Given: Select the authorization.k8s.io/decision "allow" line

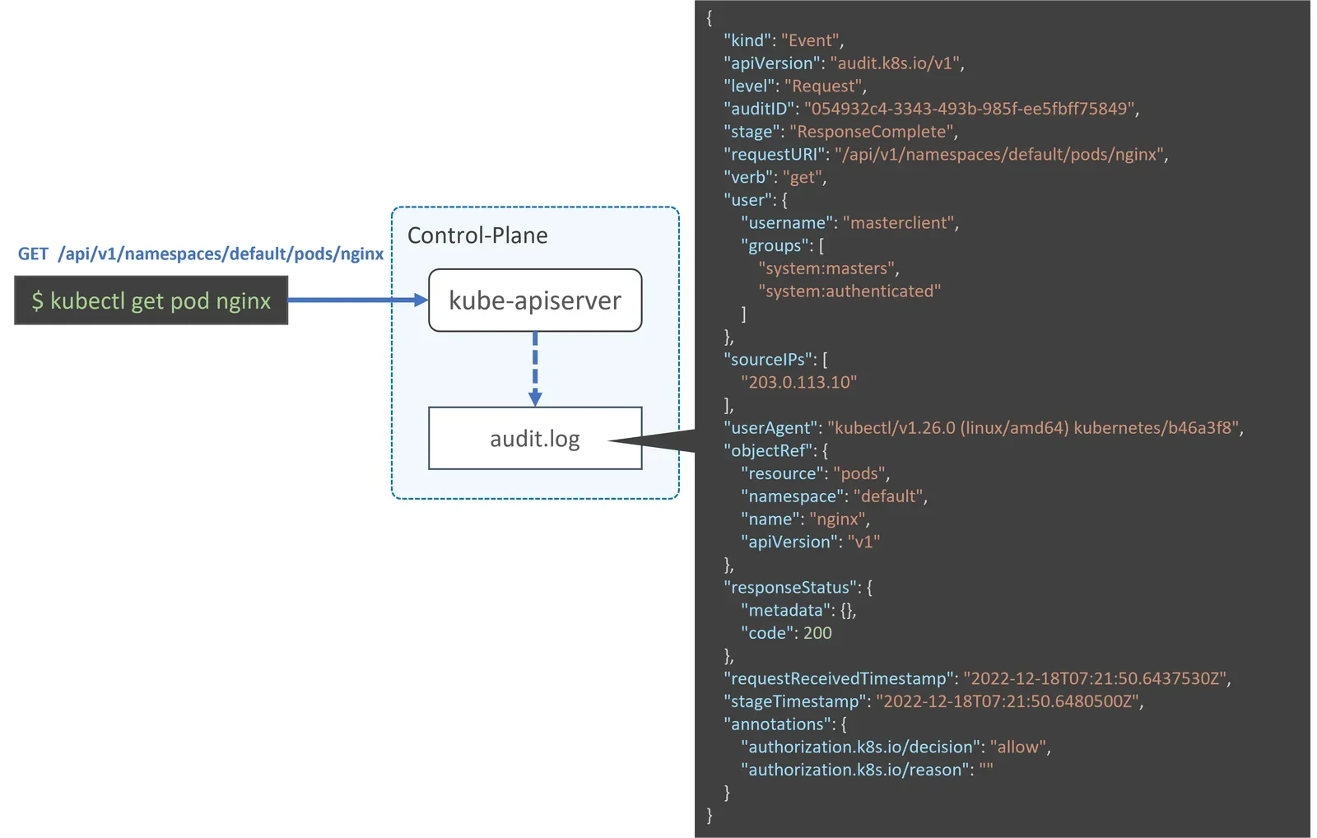Looking at the screenshot, I should [x=896, y=747].
